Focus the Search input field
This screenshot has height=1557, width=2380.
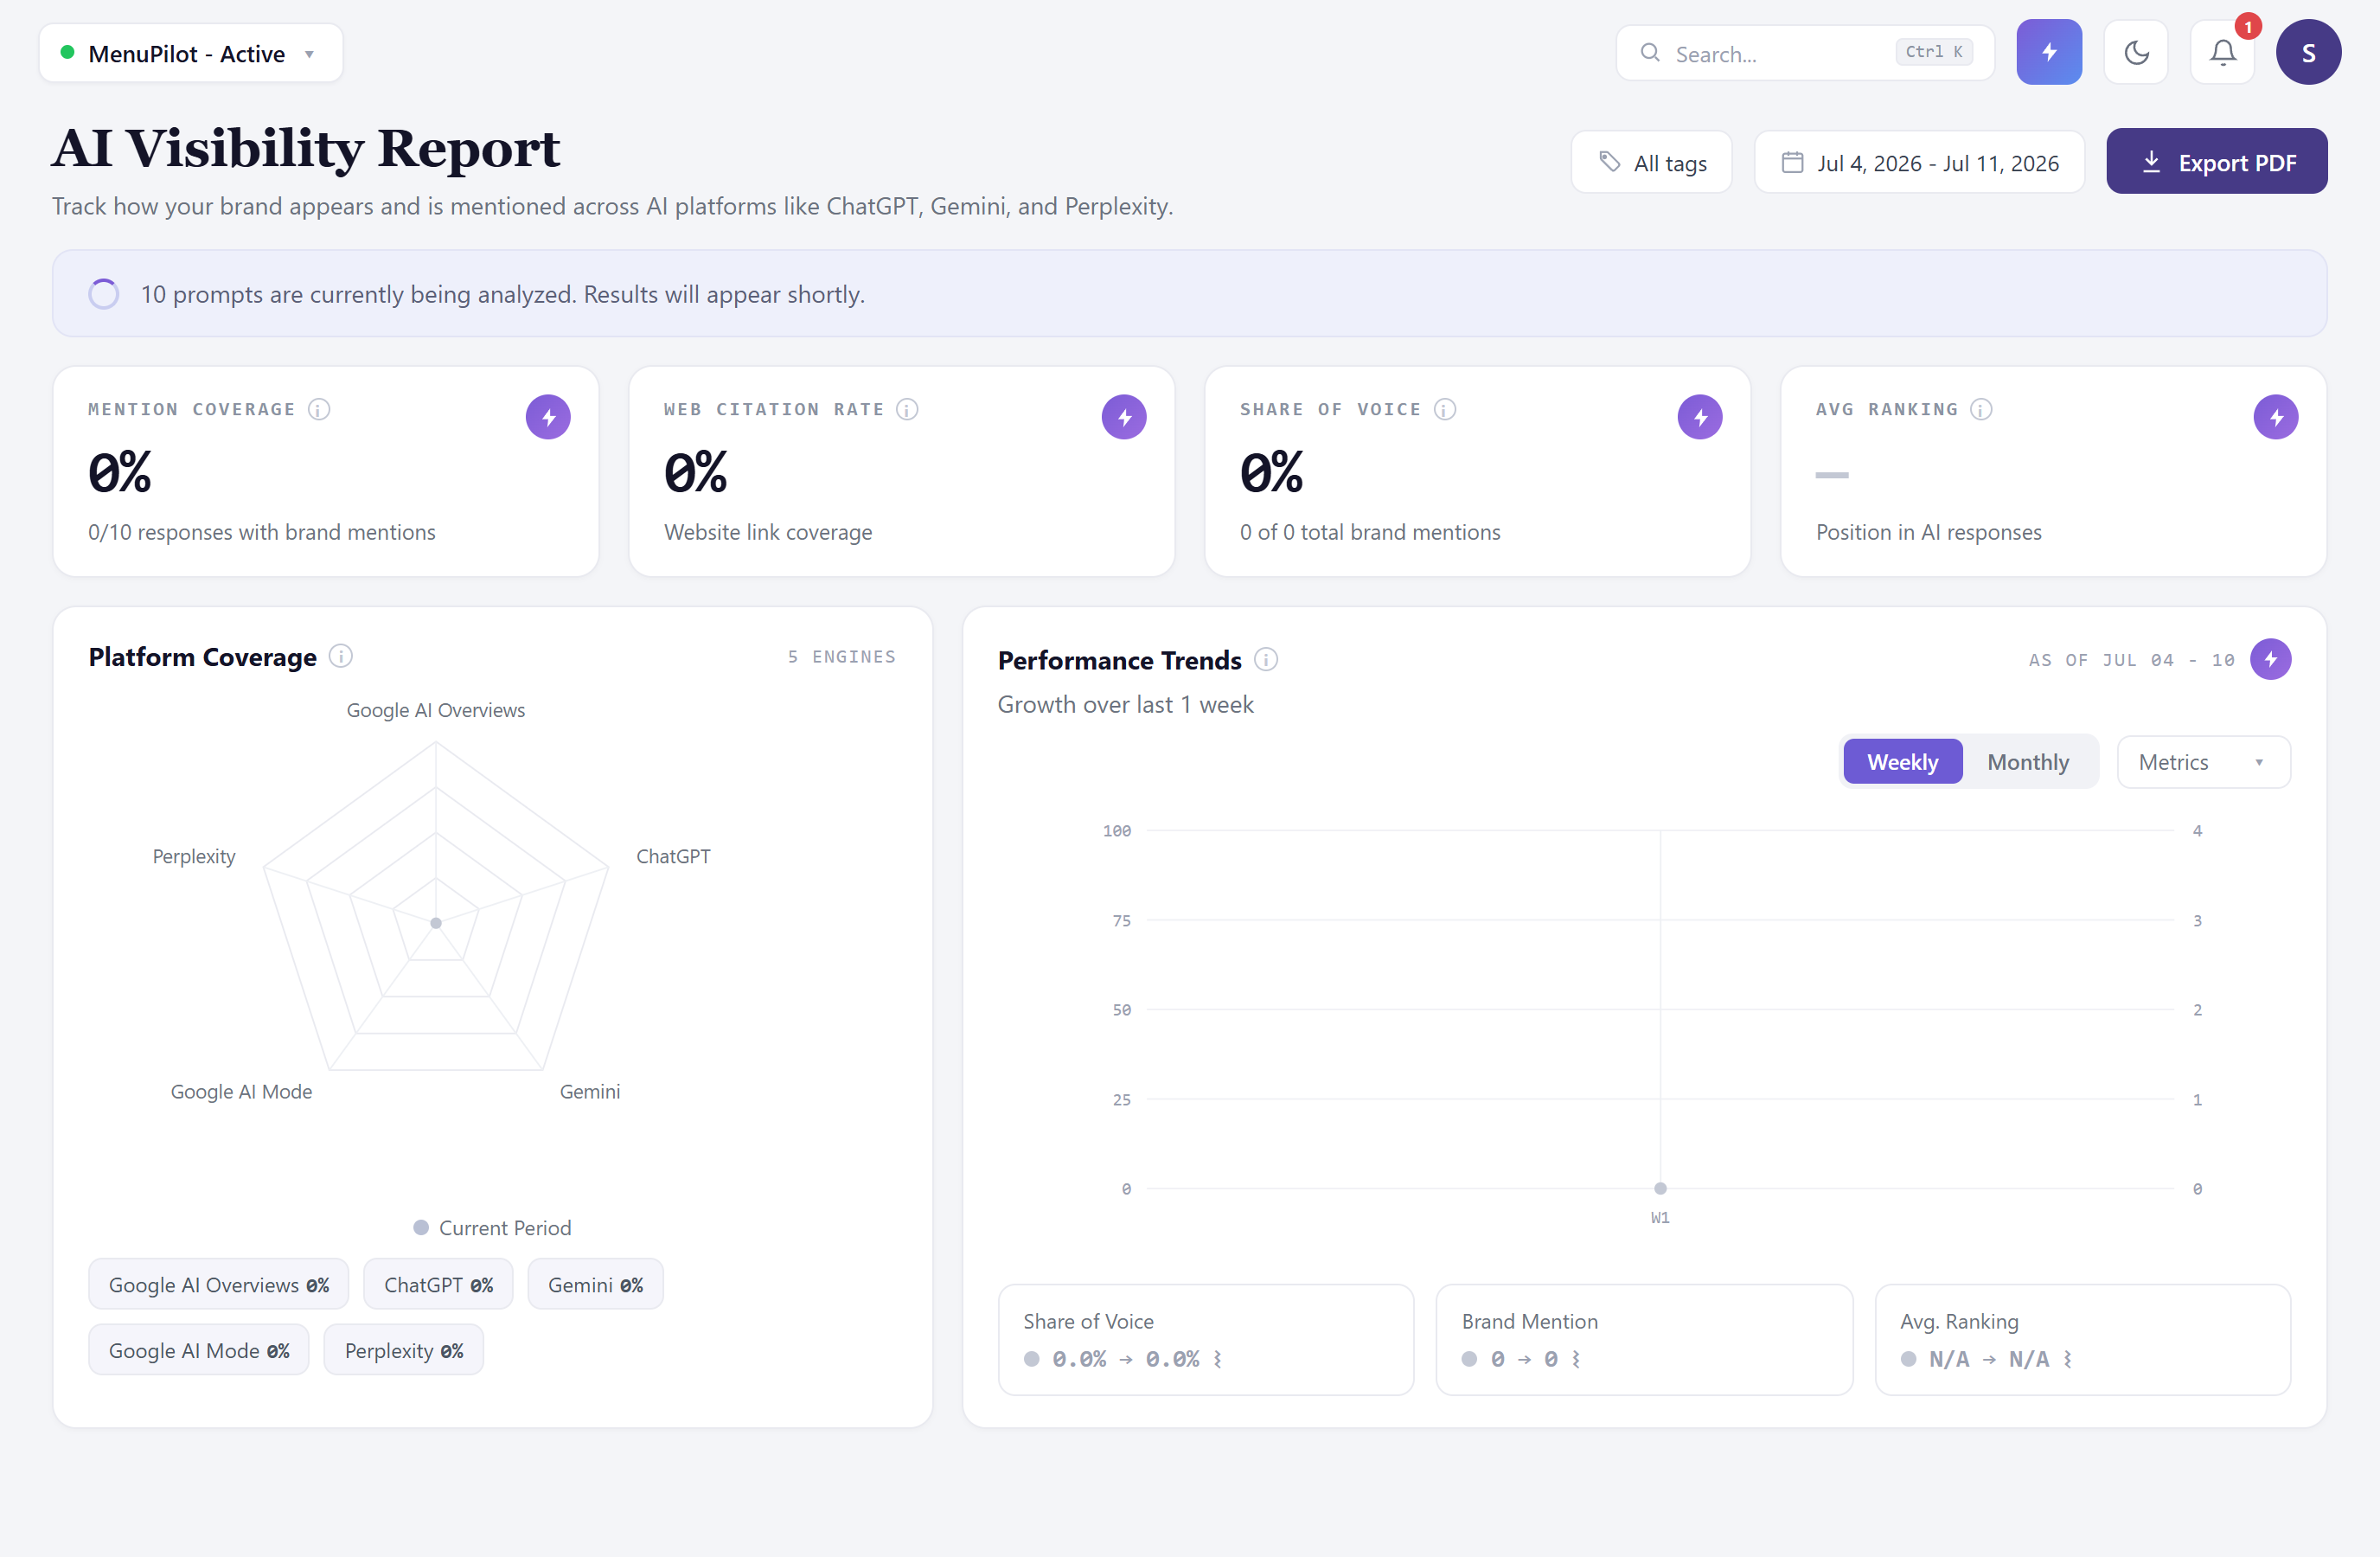1805,53
